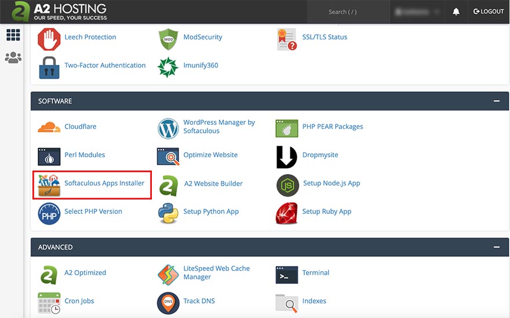Click the Two-Factor Authentication text link
The image size is (510, 318).
pyautogui.click(x=105, y=65)
